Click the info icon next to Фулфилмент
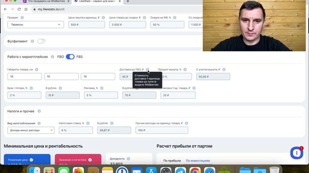The height and width of the screenshot is (173, 309). tap(32, 41)
